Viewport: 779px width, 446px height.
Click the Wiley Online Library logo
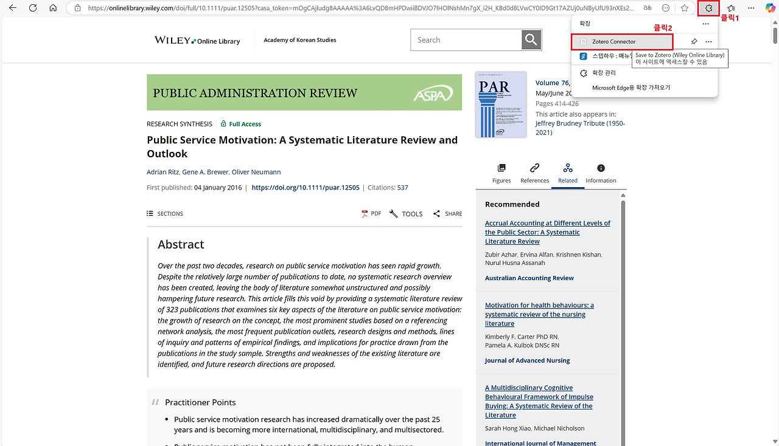197,40
